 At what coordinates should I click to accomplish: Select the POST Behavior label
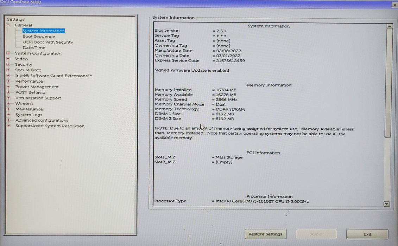(31, 92)
